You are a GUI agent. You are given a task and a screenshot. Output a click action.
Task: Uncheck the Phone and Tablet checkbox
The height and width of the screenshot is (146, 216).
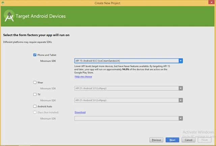(x=35, y=55)
